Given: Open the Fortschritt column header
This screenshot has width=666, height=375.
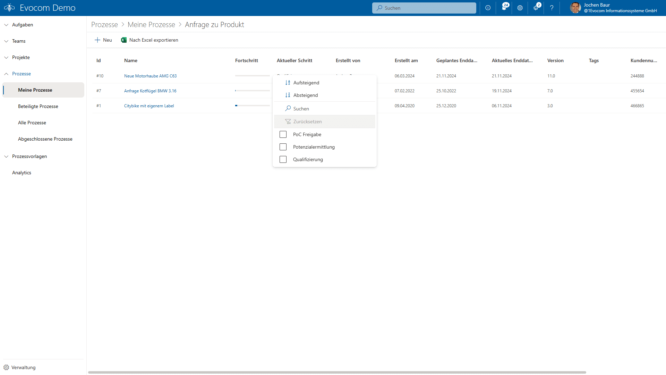Looking at the screenshot, I should coord(247,60).
